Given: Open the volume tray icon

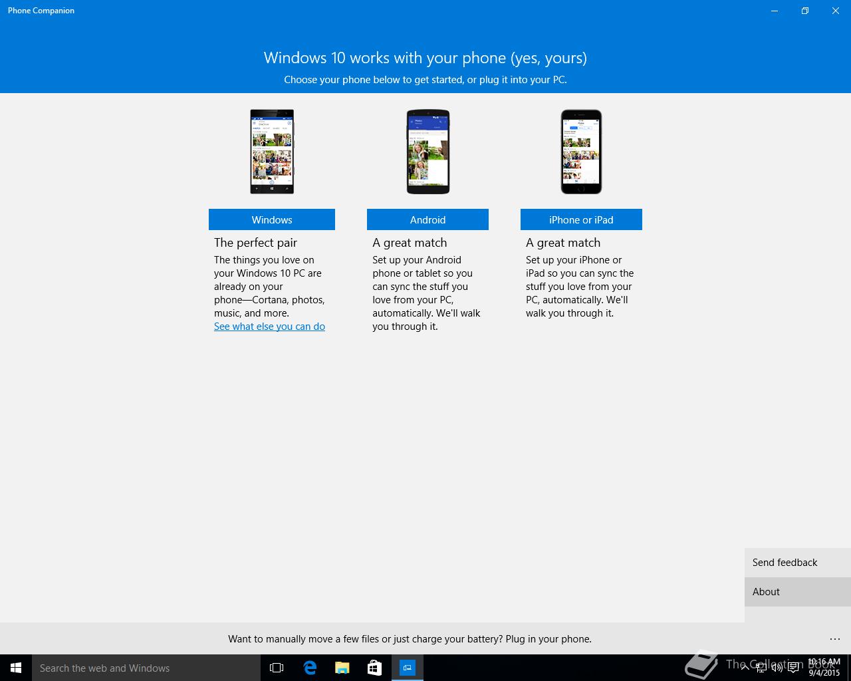Looking at the screenshot, I should click(777, 668).
